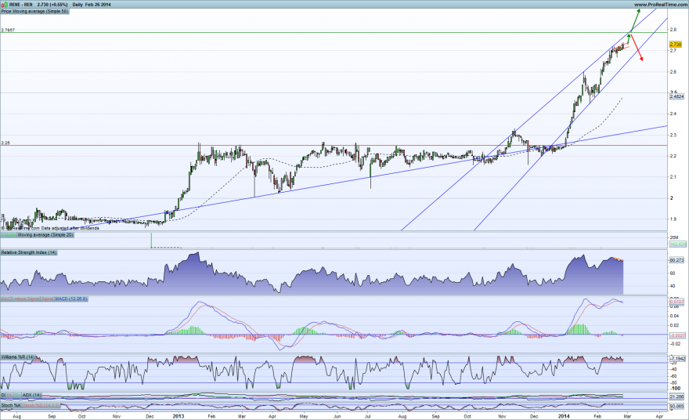Click the www.ProRealTime.com link

[x=661, y=5]
